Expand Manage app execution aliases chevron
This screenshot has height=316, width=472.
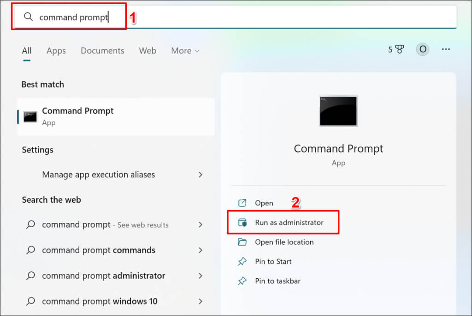[x=201, y=175]
